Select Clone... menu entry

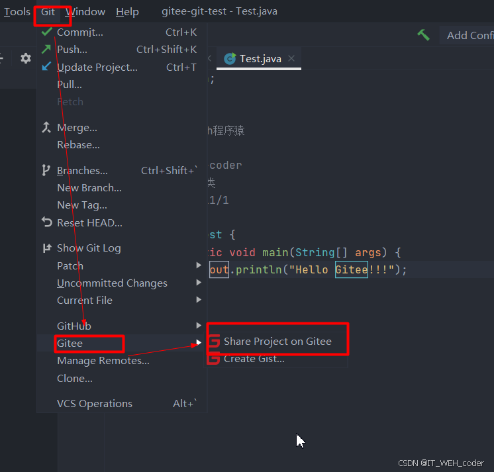122,378
